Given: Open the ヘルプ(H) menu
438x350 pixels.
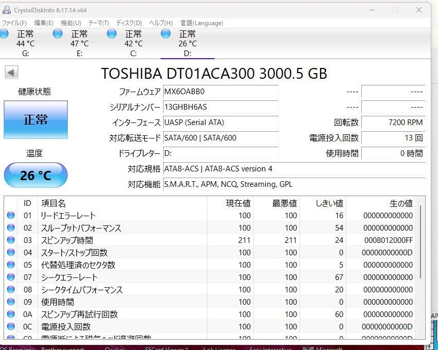Looking at the screenshot, I should [x=161, y=23].
